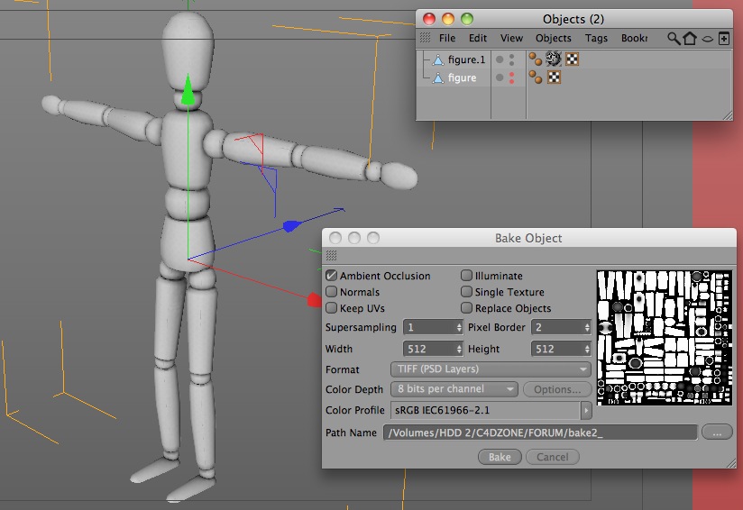Uncheck the Ambient Occlusion checkbox
This screenshot has width=743, height=510.
pyautogui.click(x=331, y=276)
